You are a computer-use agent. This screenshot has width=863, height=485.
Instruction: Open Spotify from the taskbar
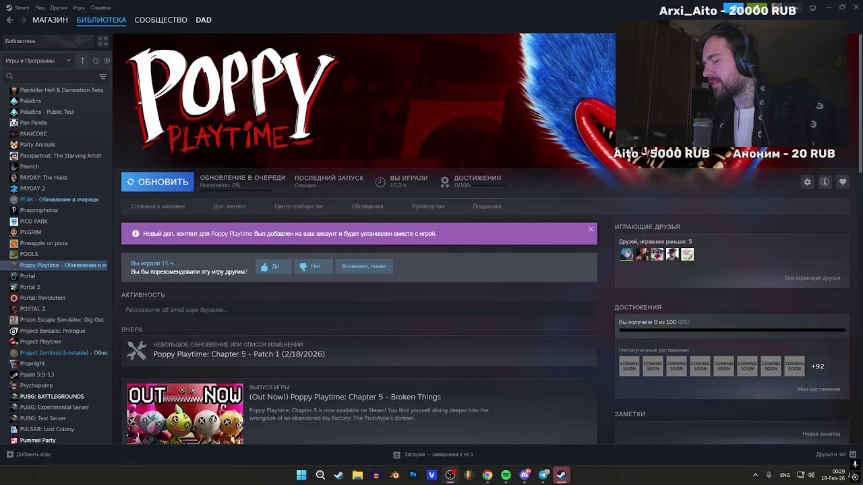(x=506, y=475)
